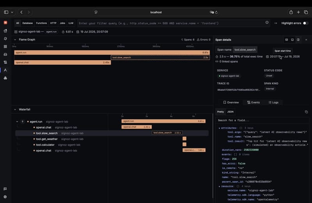Copy span attributes with the copy icon
This screenshot has height=203, width=312.
[x=306, y=112]
